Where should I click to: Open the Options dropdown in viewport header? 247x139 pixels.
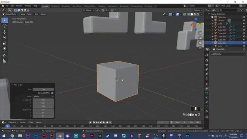click(x=198, y=10)
